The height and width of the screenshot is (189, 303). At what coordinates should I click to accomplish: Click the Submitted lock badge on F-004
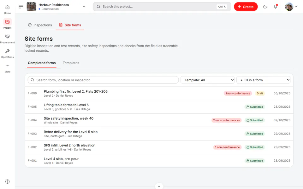tap(255, 120)
